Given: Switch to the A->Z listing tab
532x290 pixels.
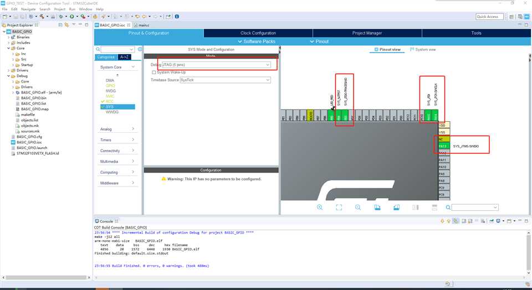Looking at the screenshot, I should (124, 57).
